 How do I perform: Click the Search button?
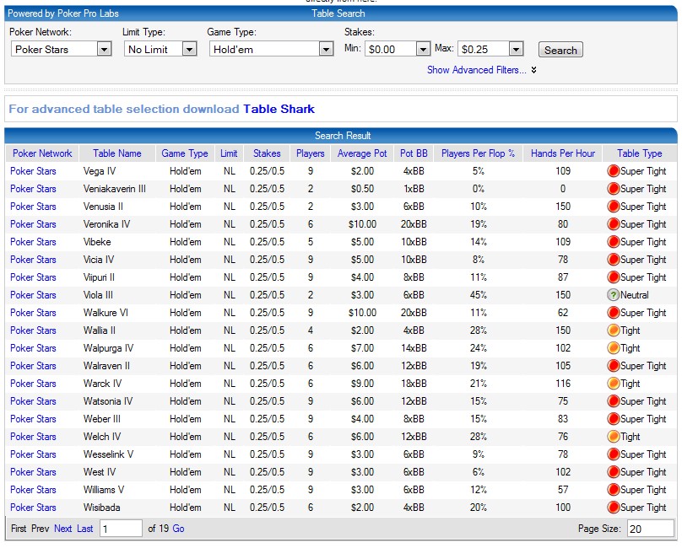pyautogui.click(x=560, y=49)
